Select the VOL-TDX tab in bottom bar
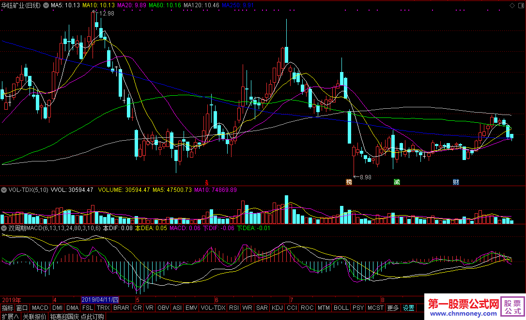This screenshot has height=320, width=526. pyautogui.click(x=213, y=308)
